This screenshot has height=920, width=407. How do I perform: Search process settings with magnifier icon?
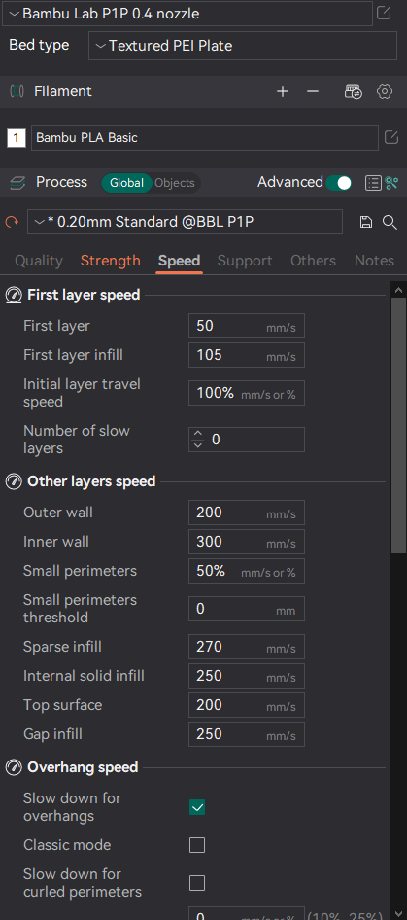(x=390, y=222)
